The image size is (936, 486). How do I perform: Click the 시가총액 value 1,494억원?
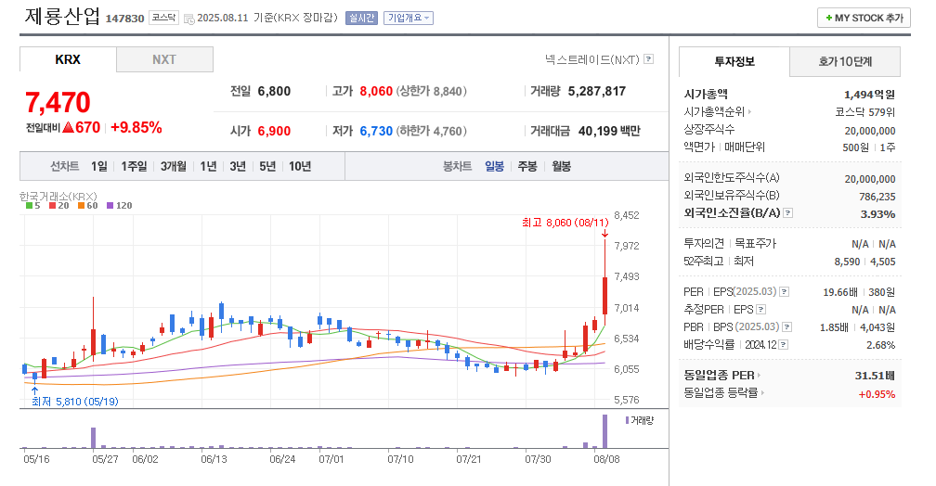tap(869, 95)
